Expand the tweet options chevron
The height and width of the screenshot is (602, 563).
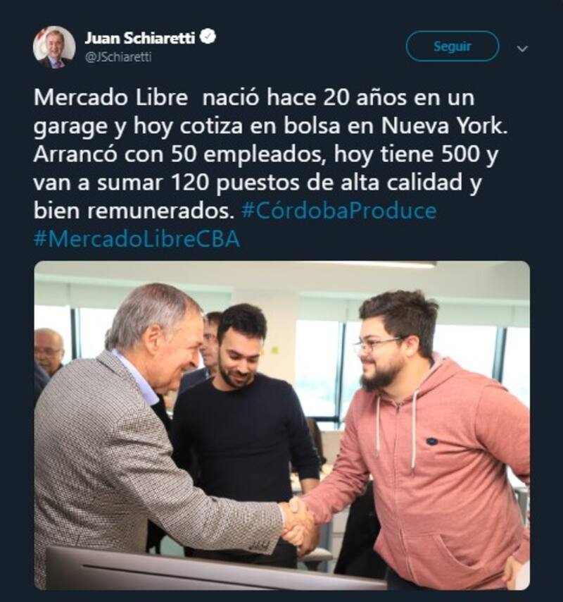click(522, 49)
